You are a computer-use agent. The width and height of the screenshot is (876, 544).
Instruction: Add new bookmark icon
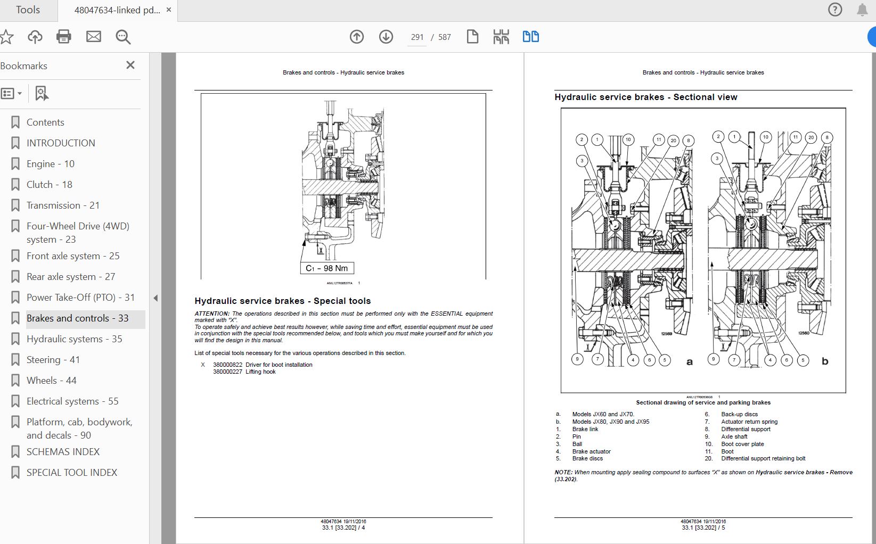coord(42,94)
